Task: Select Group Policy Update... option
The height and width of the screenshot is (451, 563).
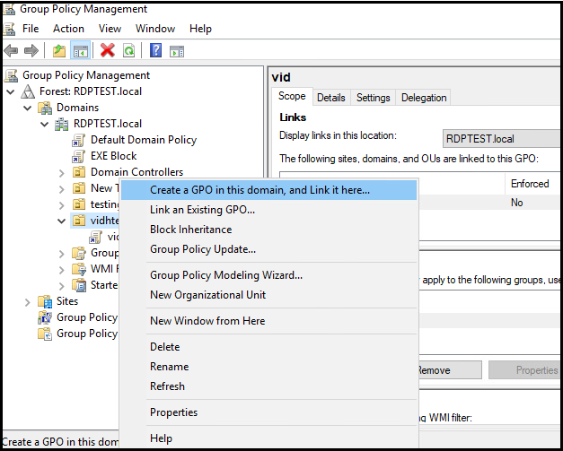Action: point(269,249)
